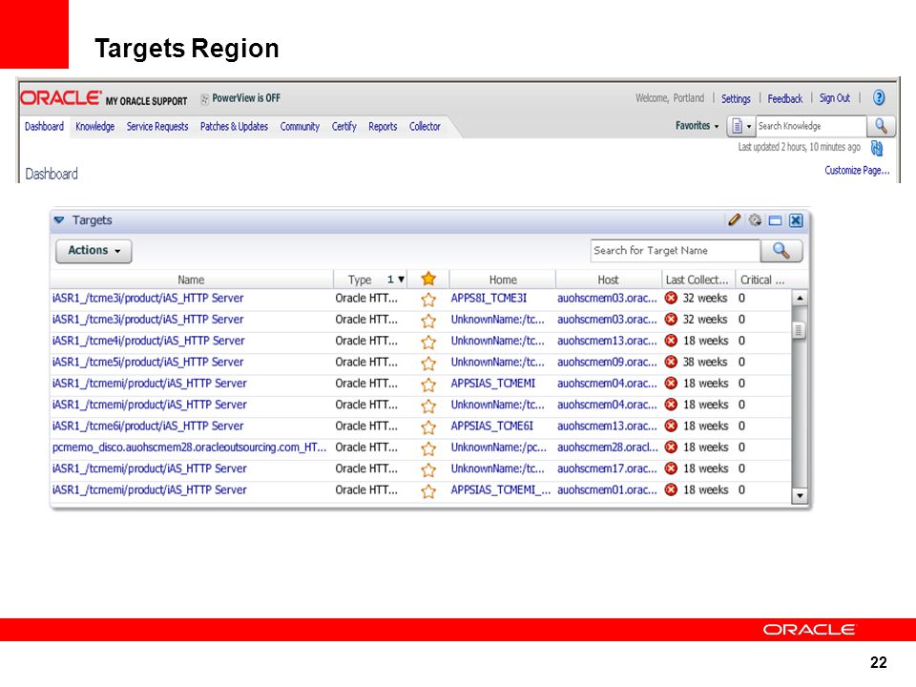Click the favorite star column header
The image size is (916, 687).
click(x=428, y=280)
